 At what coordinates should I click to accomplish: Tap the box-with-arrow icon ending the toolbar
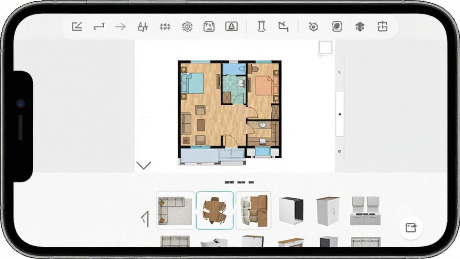(382, 27)
